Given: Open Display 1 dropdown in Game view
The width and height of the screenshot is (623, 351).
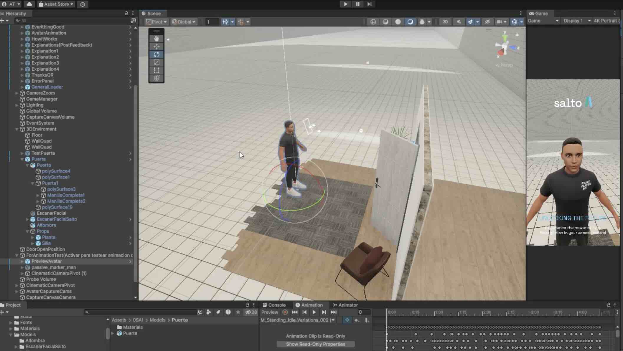Looking at the screenshot, I should coord(577,21).
